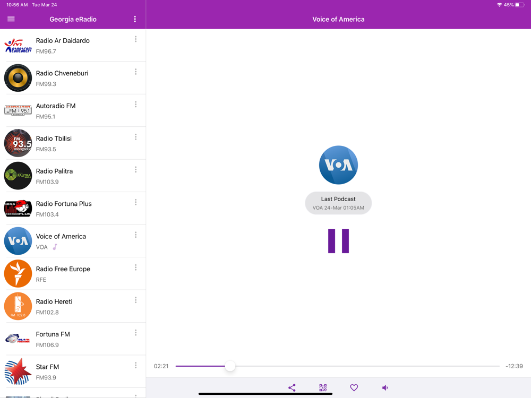This screenshot has width=531, height=398.
Task: Click the Star FM red star logo
Action: (18, 371)
